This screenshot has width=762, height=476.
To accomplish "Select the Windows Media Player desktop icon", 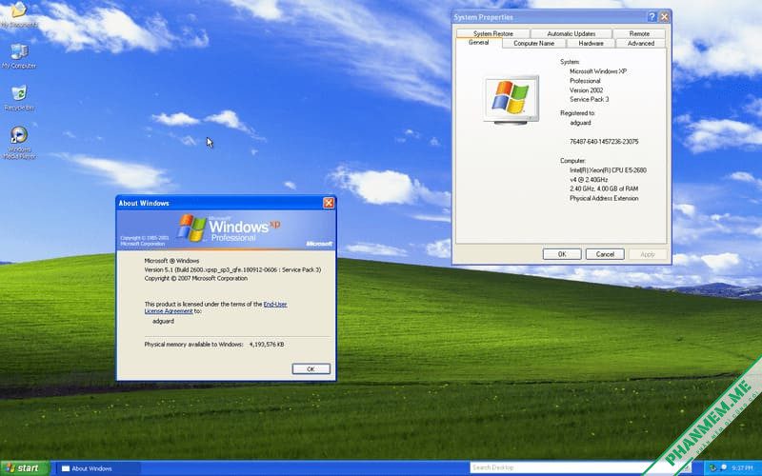I will point(19,143).
